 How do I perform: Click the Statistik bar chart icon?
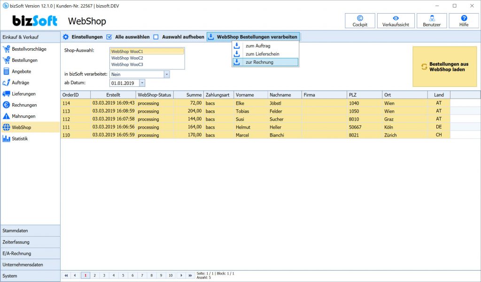click(6, 138)
